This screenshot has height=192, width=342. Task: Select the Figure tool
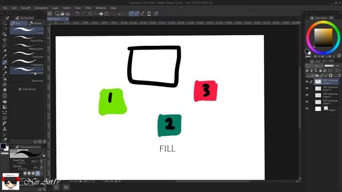pyautogui.click(x=4, y=113)
